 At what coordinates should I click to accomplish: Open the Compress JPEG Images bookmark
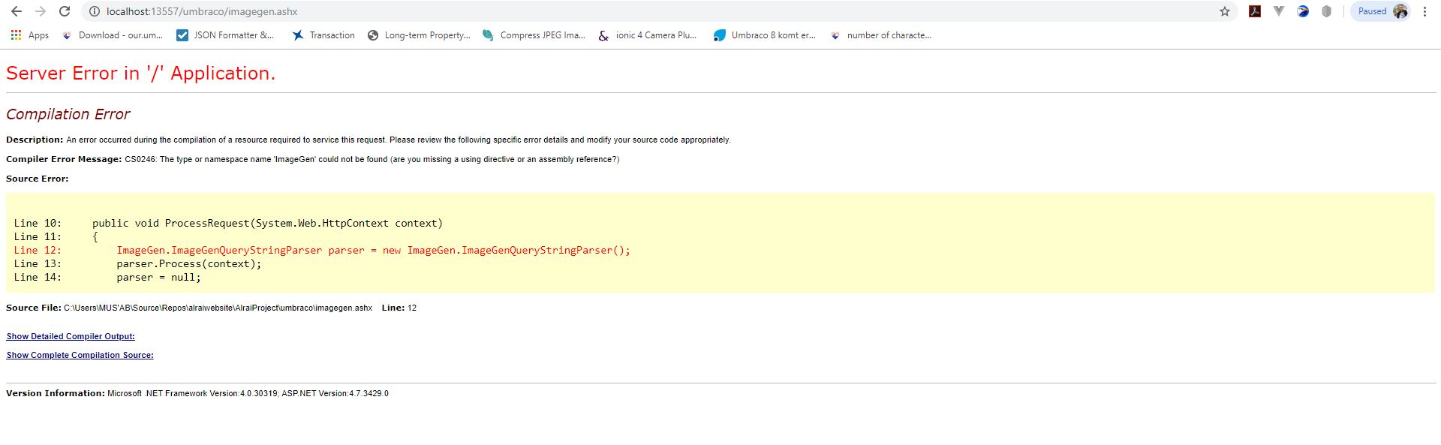(534, 35)
